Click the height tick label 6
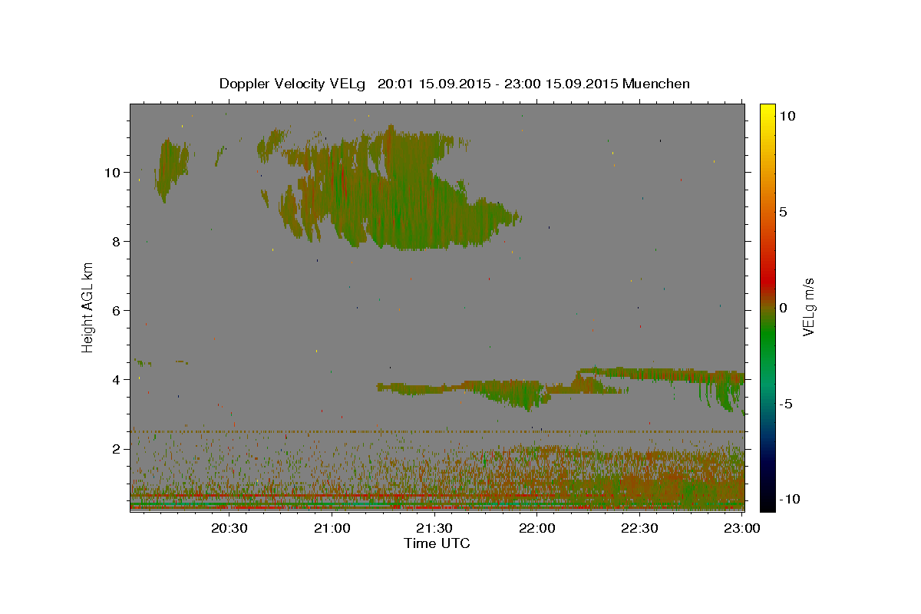This screenshot has height=614, width=921. (x=116, y=310)
